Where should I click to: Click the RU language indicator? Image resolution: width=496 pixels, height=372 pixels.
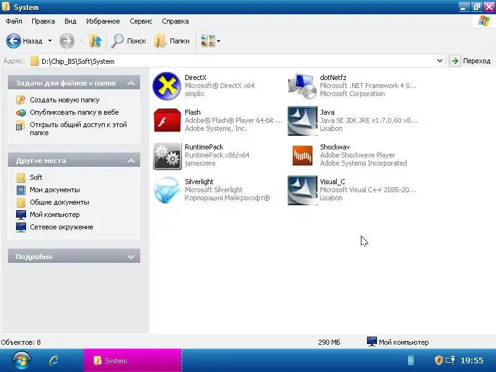coord(410,360)
